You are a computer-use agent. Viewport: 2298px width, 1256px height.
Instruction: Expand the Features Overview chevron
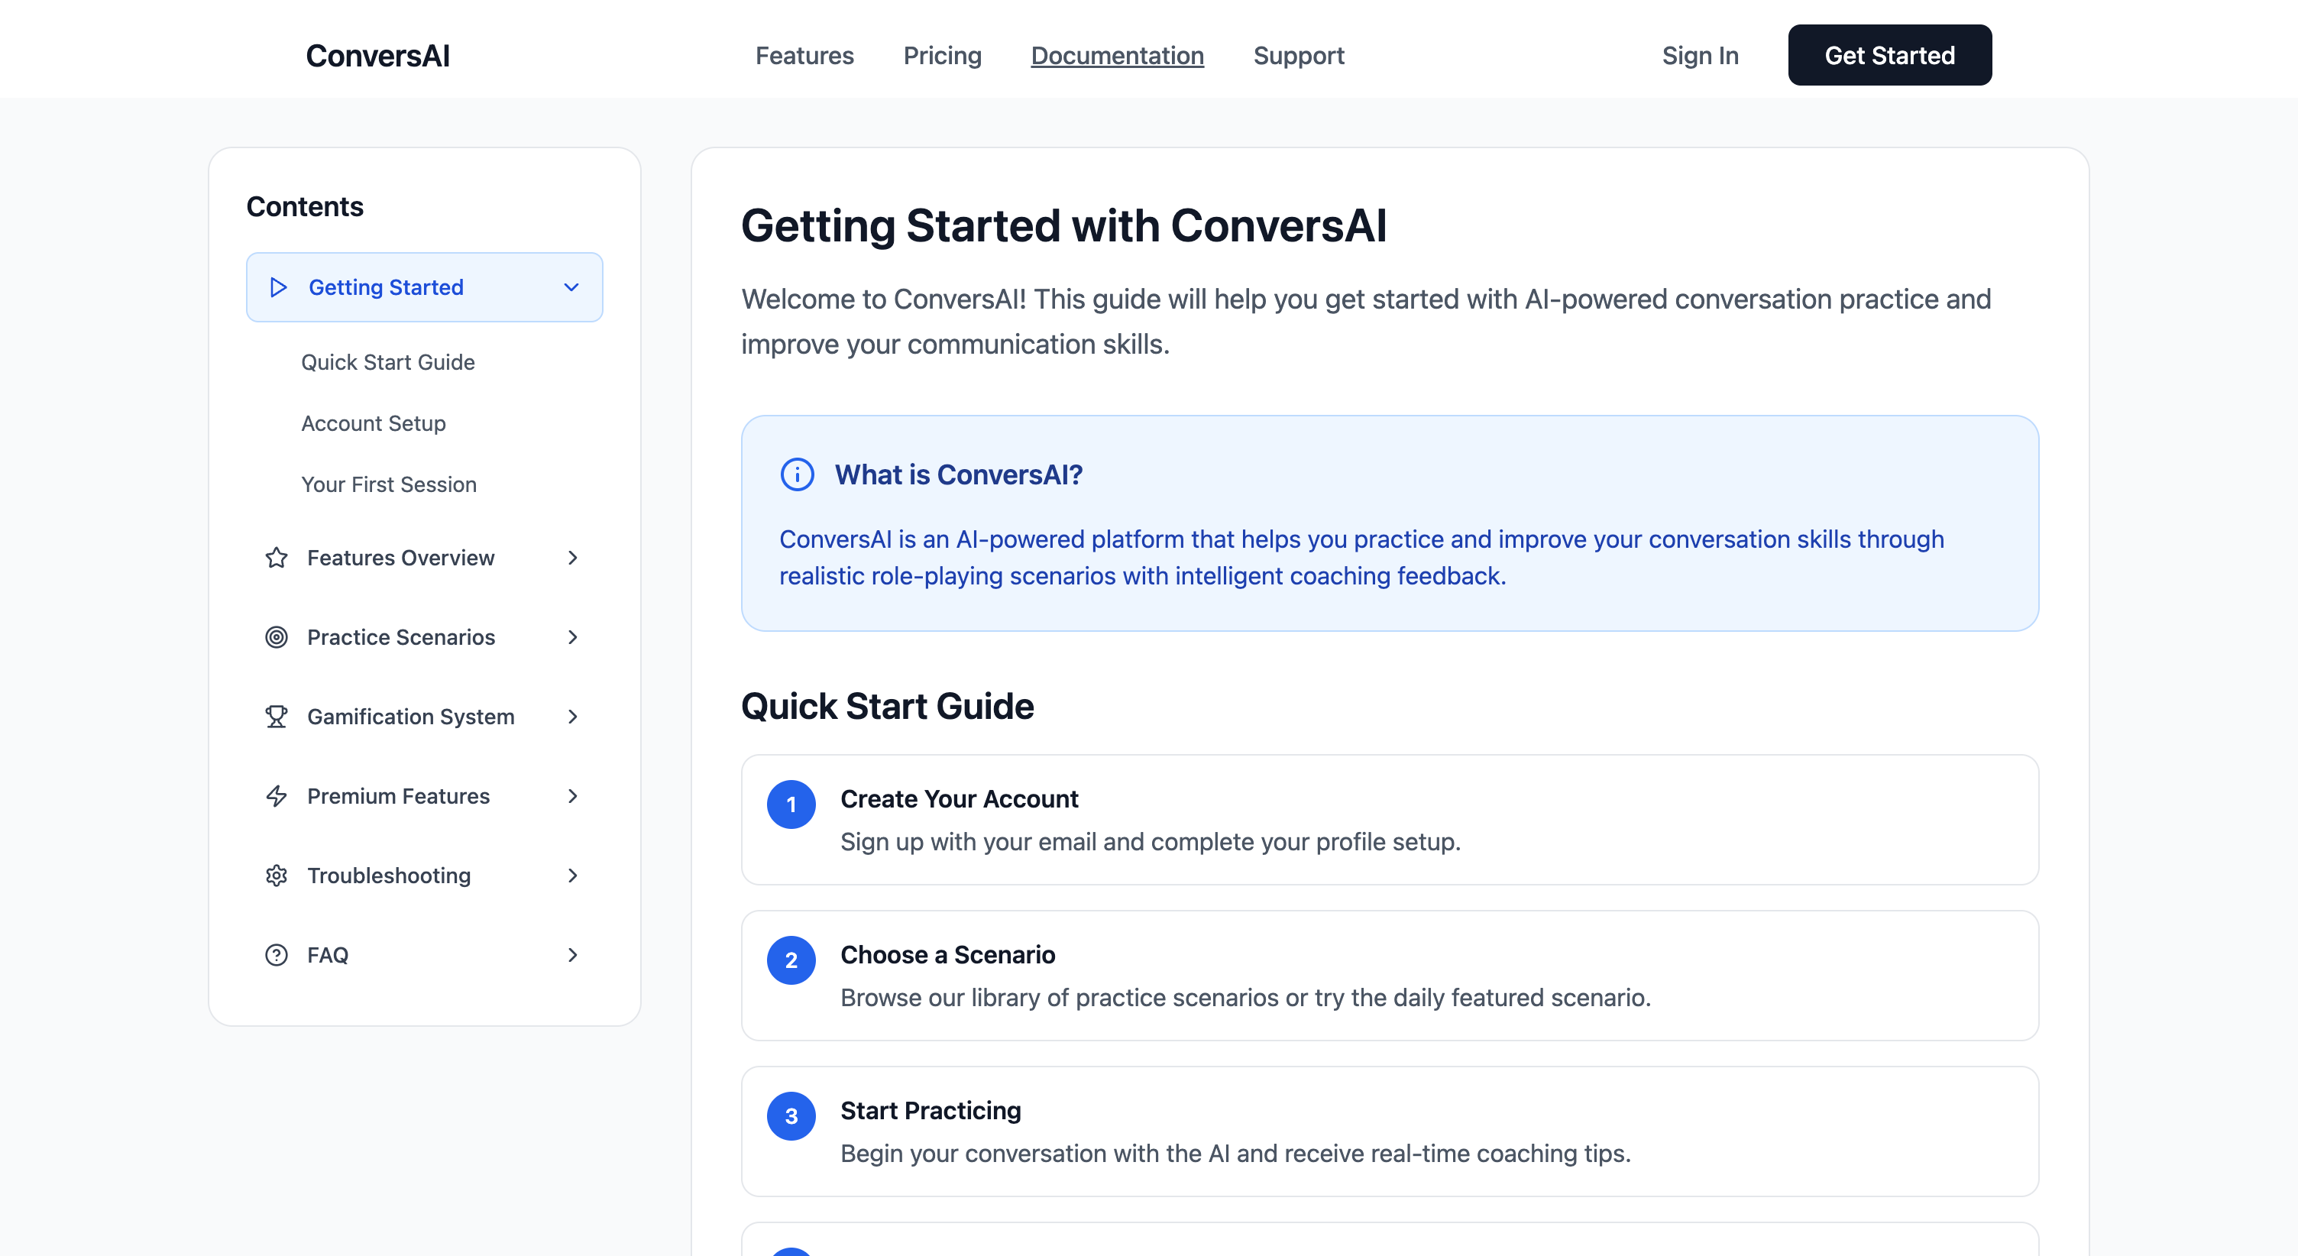coord(573,558)
